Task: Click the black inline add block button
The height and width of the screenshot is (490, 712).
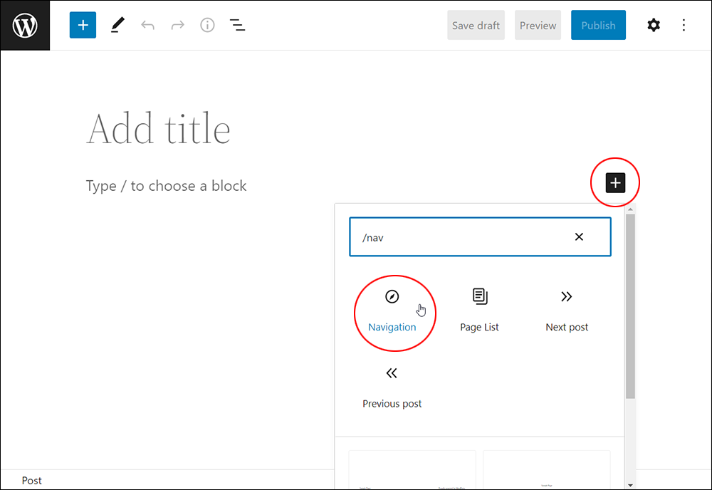Action: (615, 183)
